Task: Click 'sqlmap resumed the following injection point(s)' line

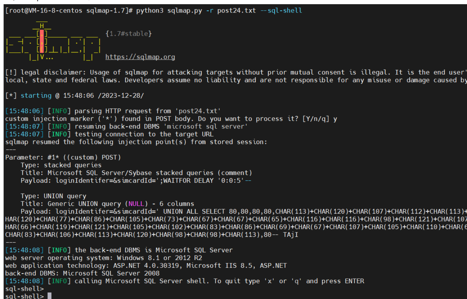Action: (136, 142)
